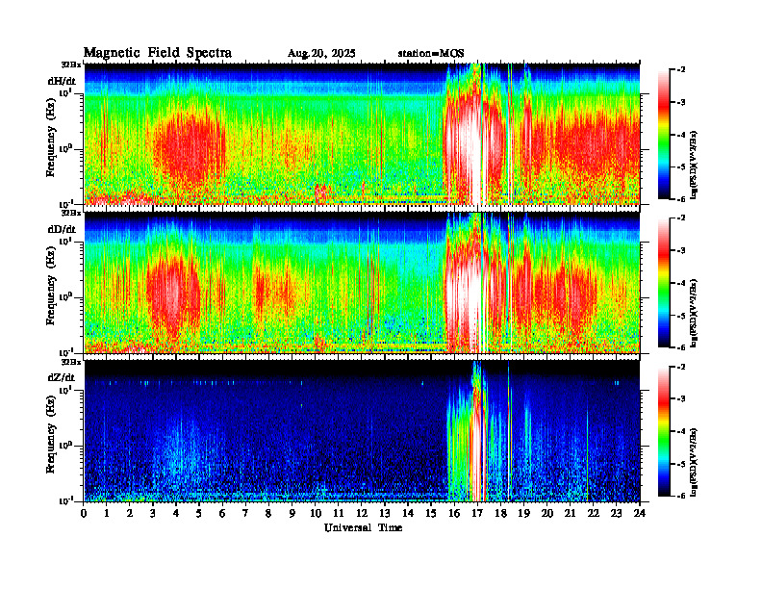Click hour 5 on the Universal Time axis
Viewport: 762px width, 589px height.
pyautogui.click(x=199, y=514)
